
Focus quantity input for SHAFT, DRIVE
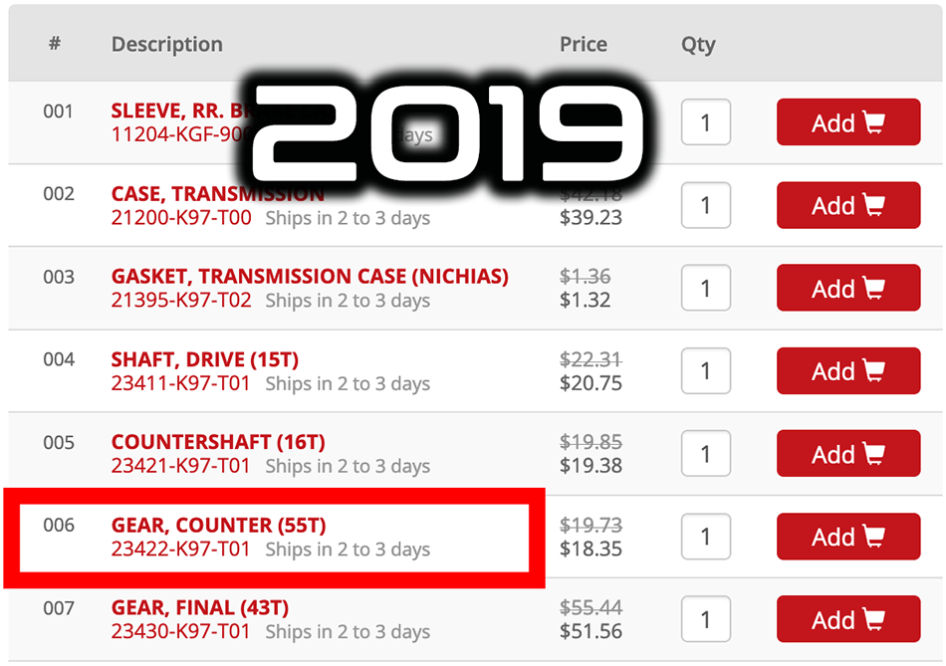click(706, 371)
